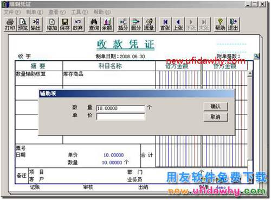Image resolution: width=271 pixels, height=200 pixels.
Task: Click the 业务员 field
Action: [135, 179]
